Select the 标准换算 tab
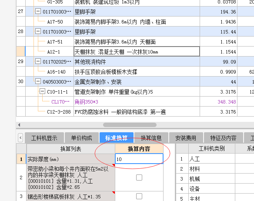This screenshot has width=254, height=201. 116,138
